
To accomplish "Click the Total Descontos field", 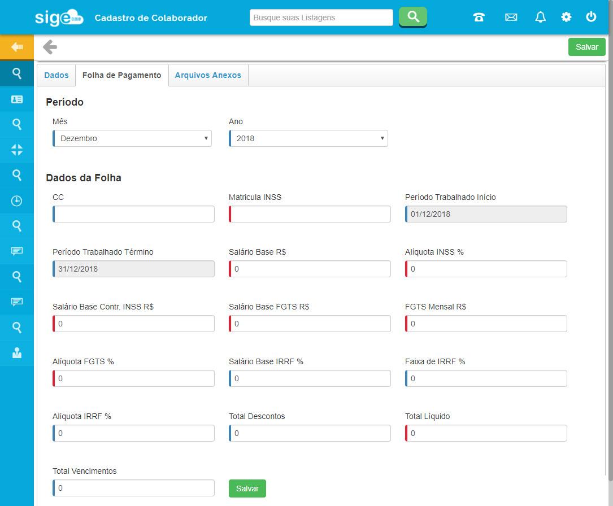I will coord(310,433).
